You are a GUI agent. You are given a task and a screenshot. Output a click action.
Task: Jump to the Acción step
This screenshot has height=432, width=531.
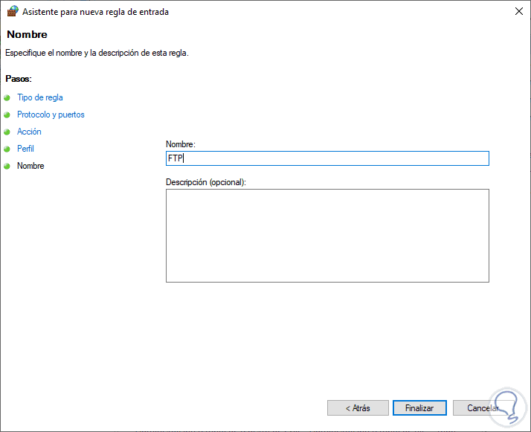coord(29,132)
